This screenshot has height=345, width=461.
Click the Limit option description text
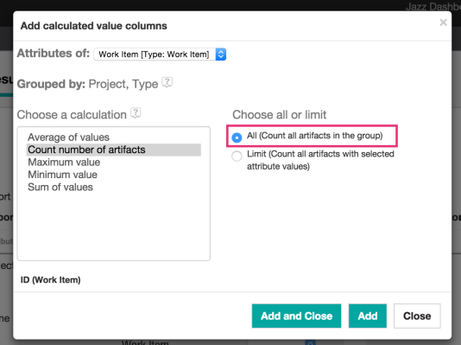click(320, 160)
